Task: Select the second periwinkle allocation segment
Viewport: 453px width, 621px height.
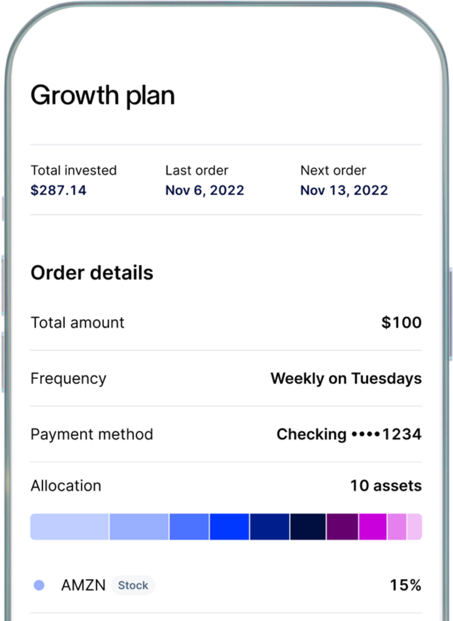Action: point(139,526)
